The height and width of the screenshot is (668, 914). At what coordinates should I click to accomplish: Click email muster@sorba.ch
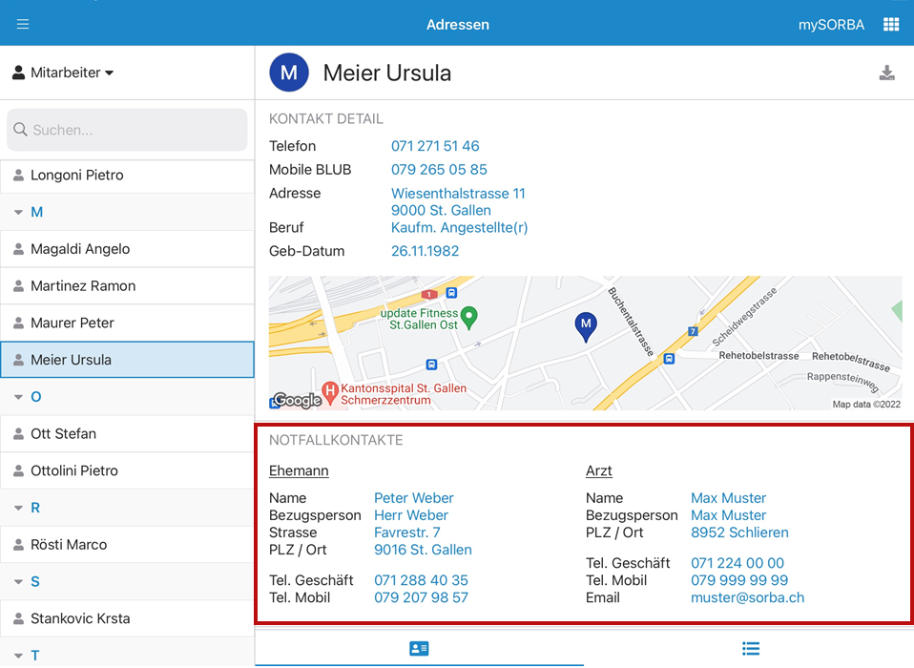click(x=747, y=597)
